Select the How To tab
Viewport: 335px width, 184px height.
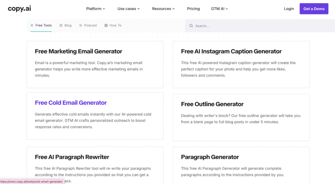click(115, 25)
